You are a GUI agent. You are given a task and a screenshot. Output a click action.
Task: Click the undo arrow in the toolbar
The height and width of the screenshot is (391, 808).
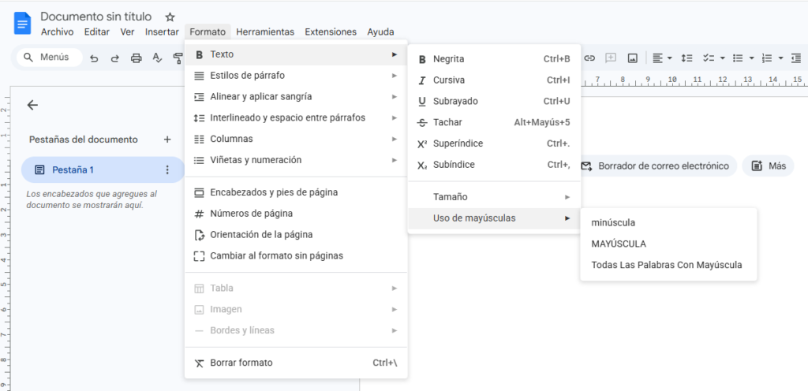pyautogui.click(x=94, y=58)
